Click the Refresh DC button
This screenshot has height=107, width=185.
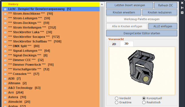tap(166, 5)
